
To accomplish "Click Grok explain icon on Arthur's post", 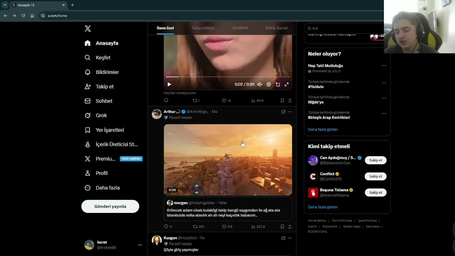I will 283,112.
